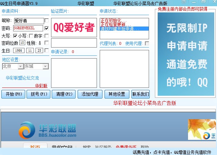Minimize the application window
This screenshot has height=155, width=217.
194,2
